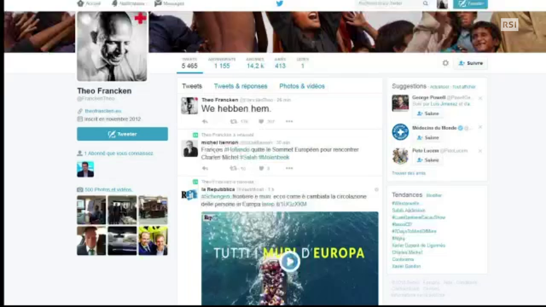Click Actualiser in Suggestions
Image resolution: width=546 pixels, height=307 pixels.
click(439, 87)
